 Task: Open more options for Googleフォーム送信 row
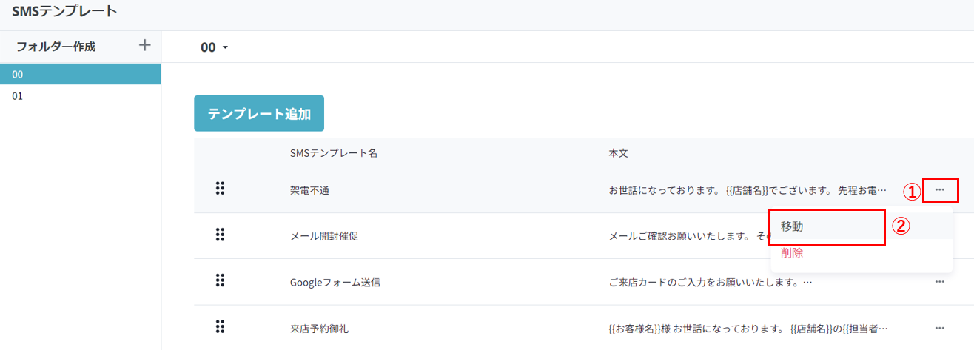click(940, 282)
